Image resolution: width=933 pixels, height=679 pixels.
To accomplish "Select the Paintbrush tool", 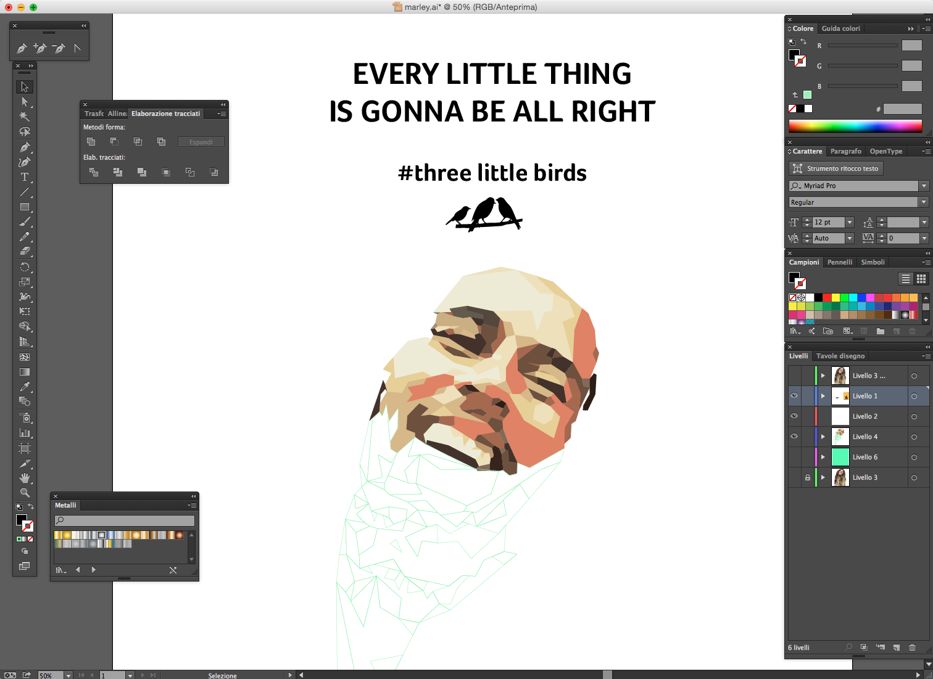I will [25, 221].
